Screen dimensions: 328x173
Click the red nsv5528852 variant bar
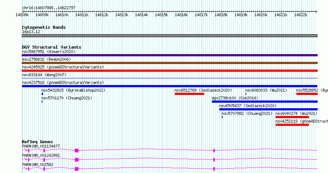click(307, 94)
